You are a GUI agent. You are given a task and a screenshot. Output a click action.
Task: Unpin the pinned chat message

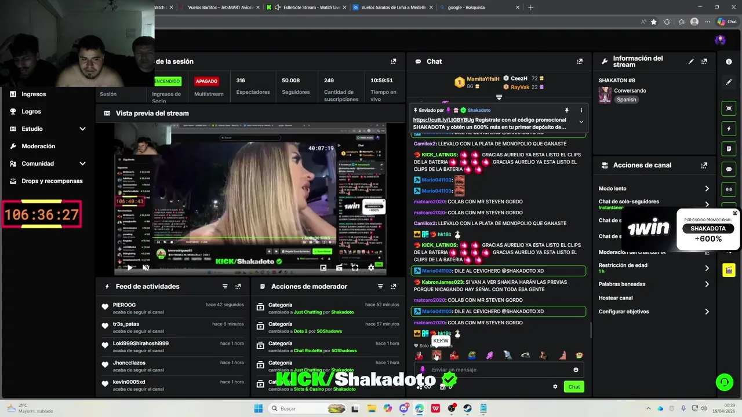566,110
